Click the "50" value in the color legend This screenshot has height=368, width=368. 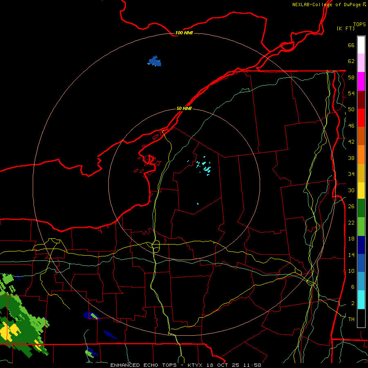(351, 110)
